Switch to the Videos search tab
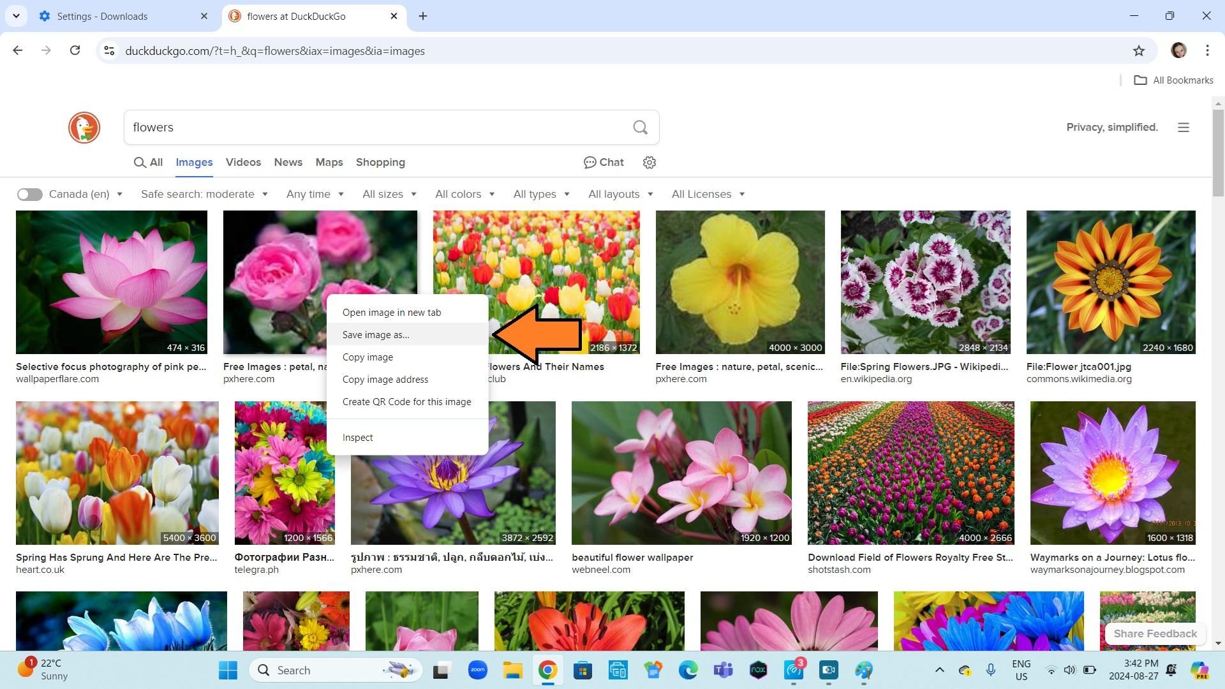The height and width of the screenshot is (689, 1225). (243, 163)
